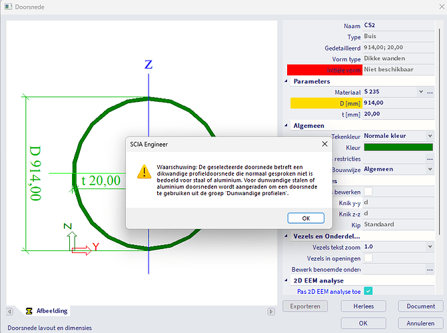
Task: Click OK in the SCIA Engineer warning
Action: coord(306,218)
